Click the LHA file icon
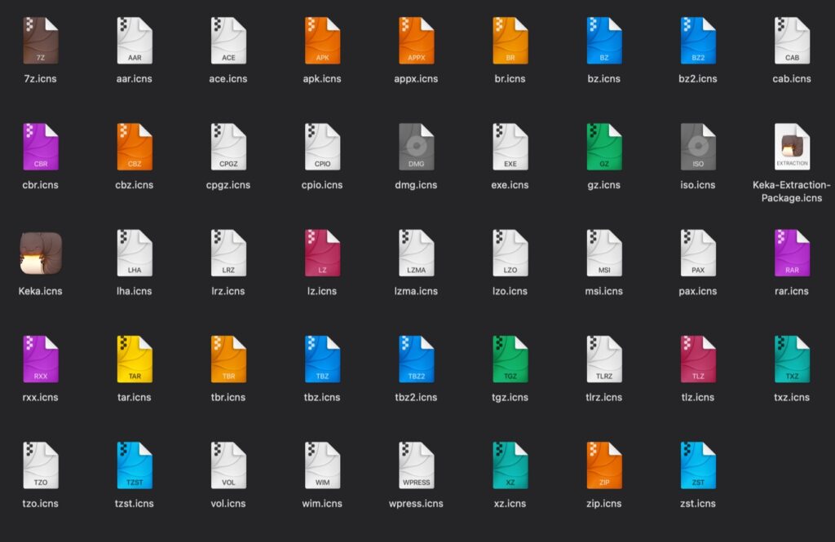 [135, 253]
